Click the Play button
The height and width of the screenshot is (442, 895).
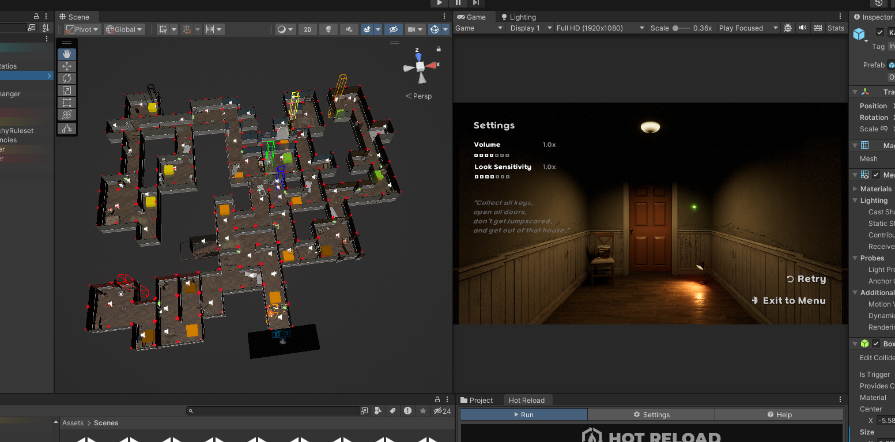pos(440,3)
